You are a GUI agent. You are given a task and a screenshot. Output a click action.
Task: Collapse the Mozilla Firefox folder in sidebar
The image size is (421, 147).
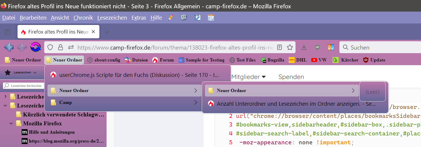[x=11, y=123]
